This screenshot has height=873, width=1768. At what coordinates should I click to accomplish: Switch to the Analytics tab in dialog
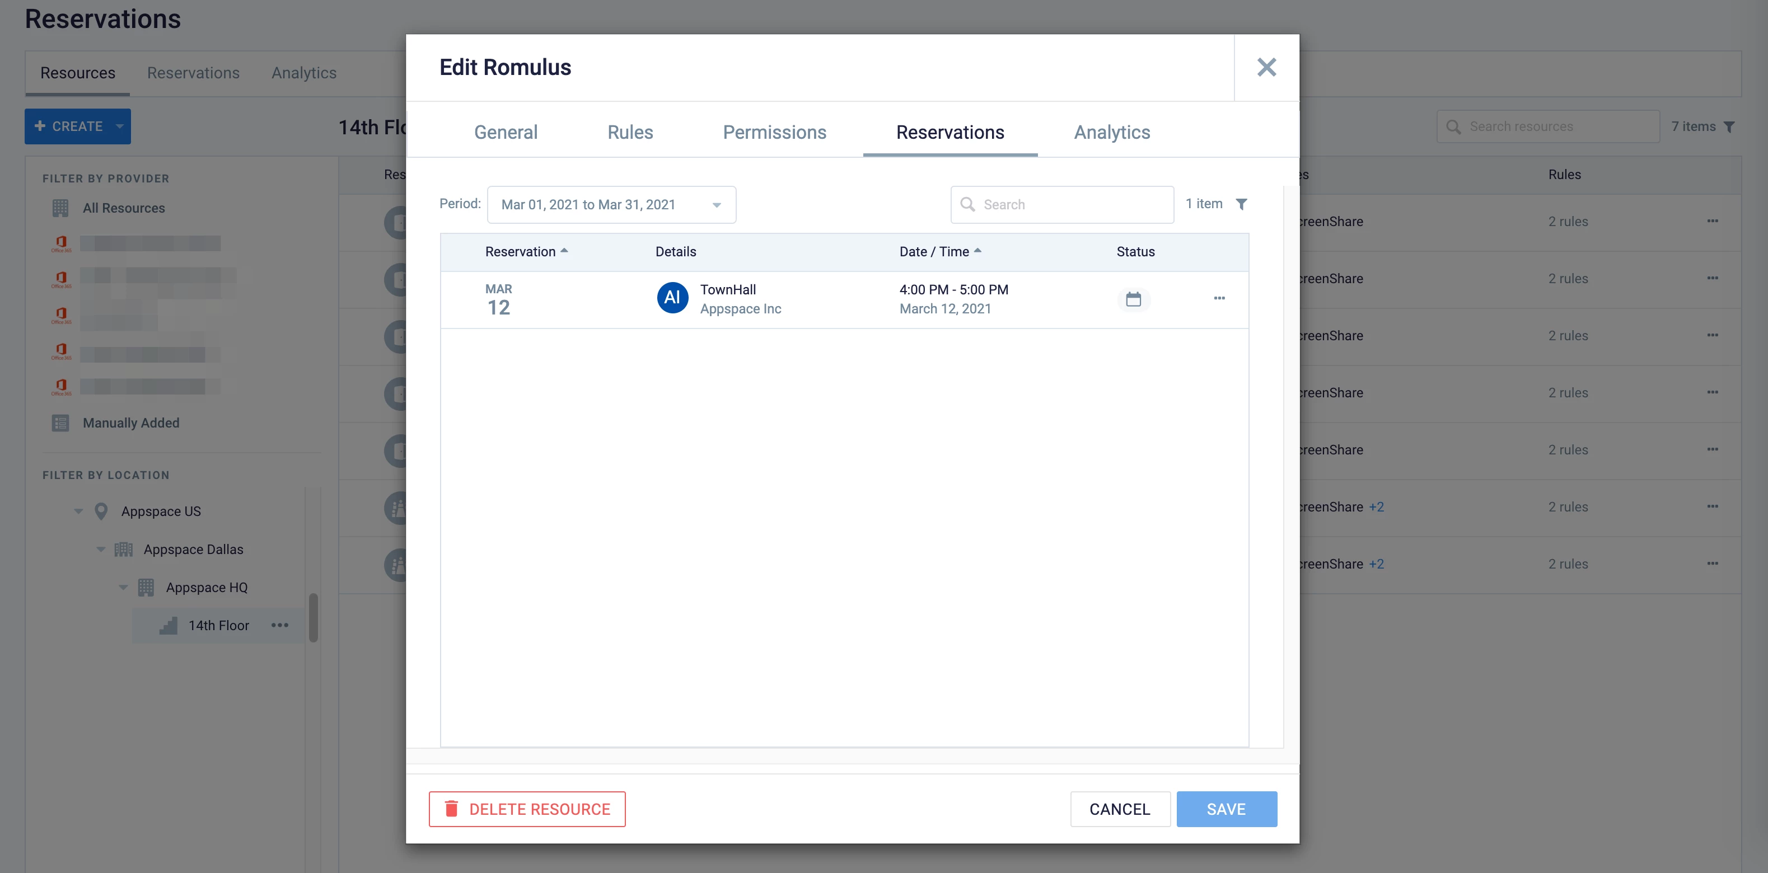click(x=1111, y=133)
